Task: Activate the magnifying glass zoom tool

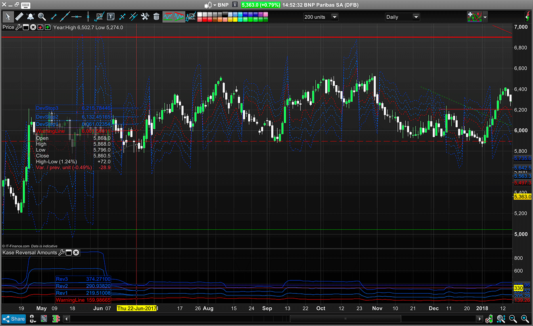Action: pyautogui.click(x=42, y=17)
